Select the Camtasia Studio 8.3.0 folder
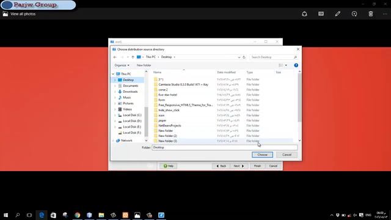This screenshot has height=220, width=391. click(x=183, y=84)
